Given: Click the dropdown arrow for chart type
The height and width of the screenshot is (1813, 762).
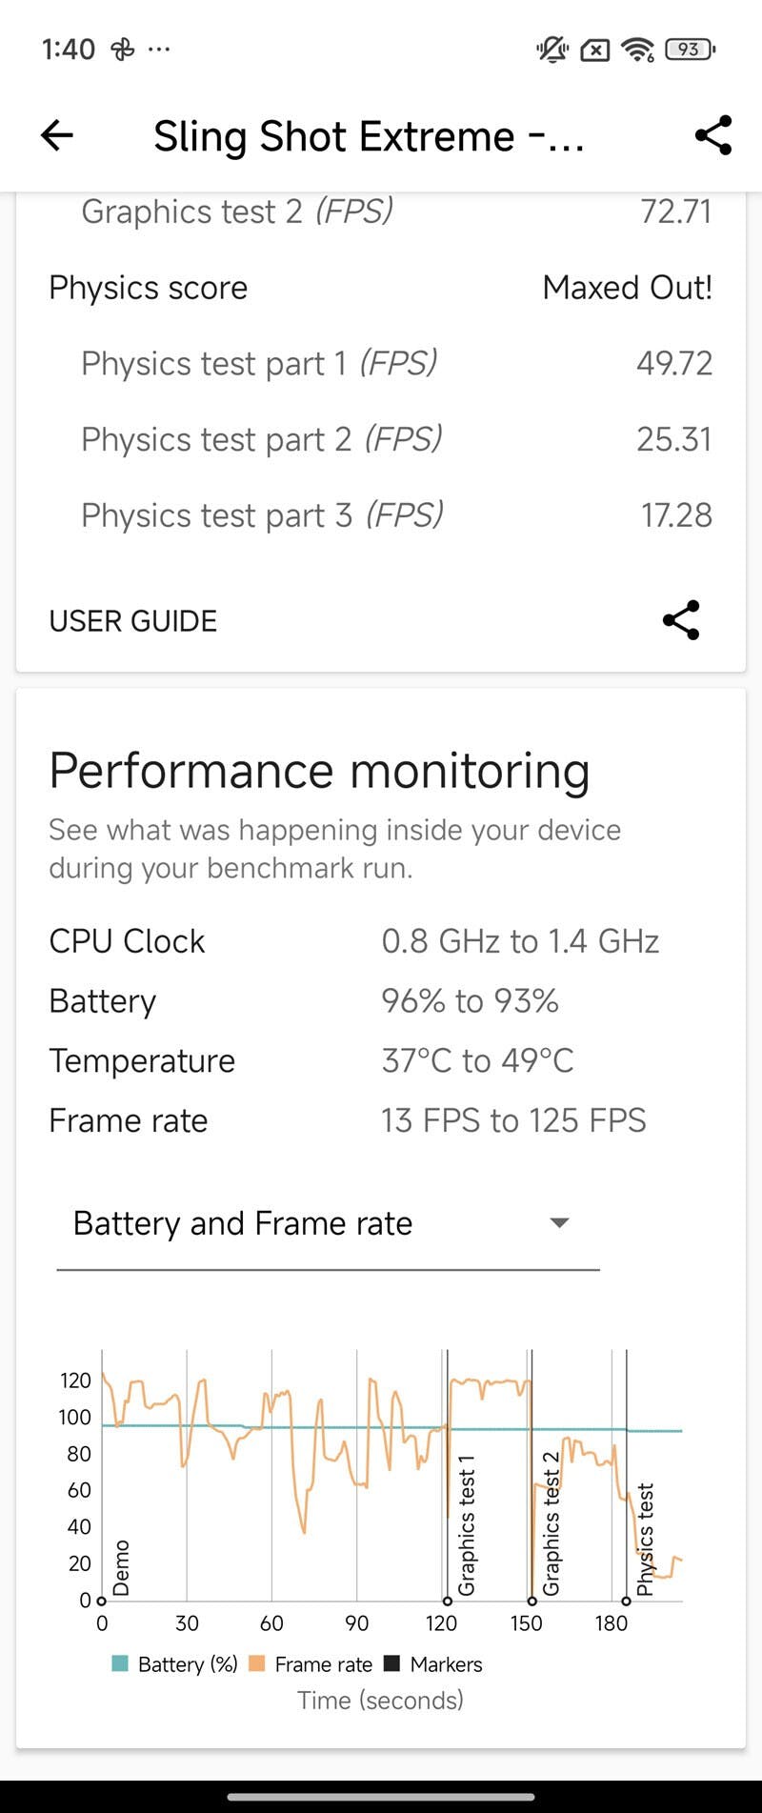Looking at the screenshot, I should 560,1223.
